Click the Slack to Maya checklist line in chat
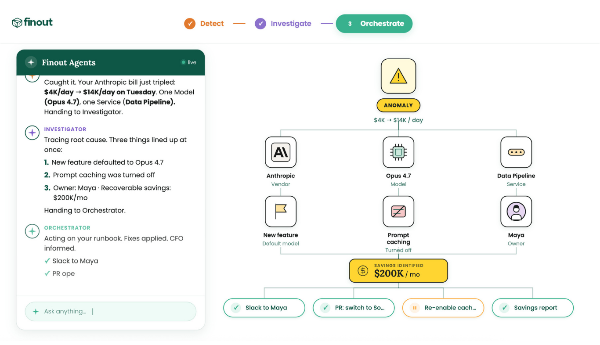This screenshot has width=600, height=345. (71, 261)
